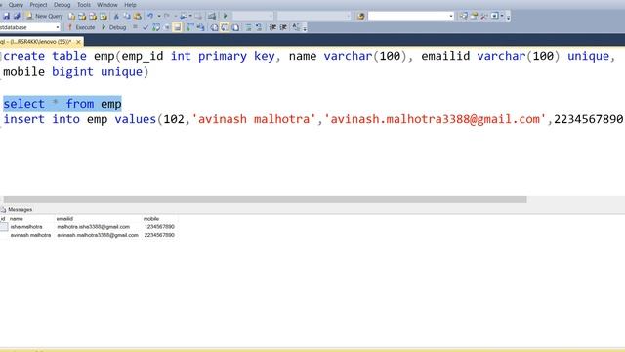Open the Debug menu in the menu bar

62,5
